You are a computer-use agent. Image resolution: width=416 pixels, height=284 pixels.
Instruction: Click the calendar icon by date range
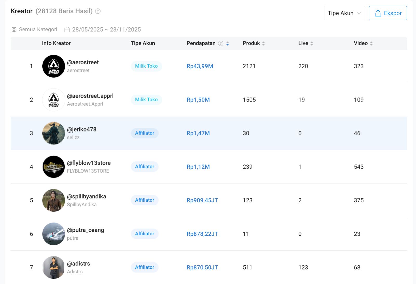click(x=67, y=30)
